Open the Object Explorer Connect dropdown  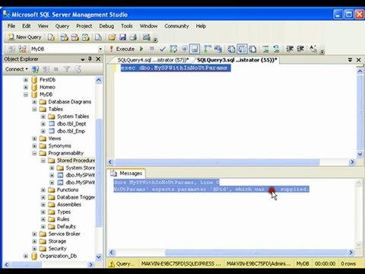click(x=17, y=69)
